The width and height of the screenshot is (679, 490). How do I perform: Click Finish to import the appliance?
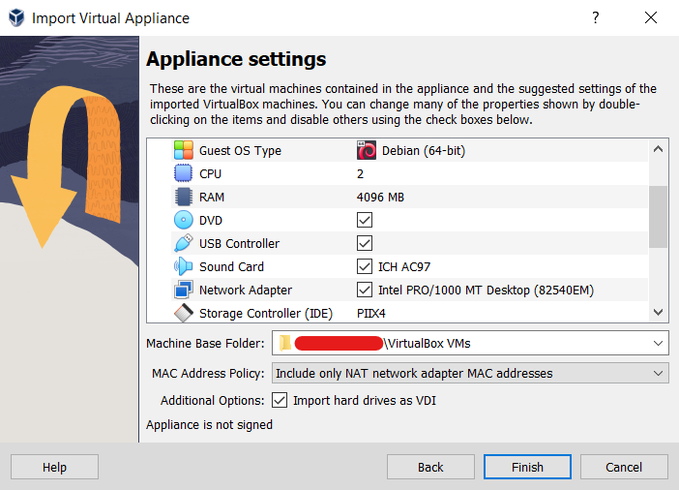pos(527,467)
